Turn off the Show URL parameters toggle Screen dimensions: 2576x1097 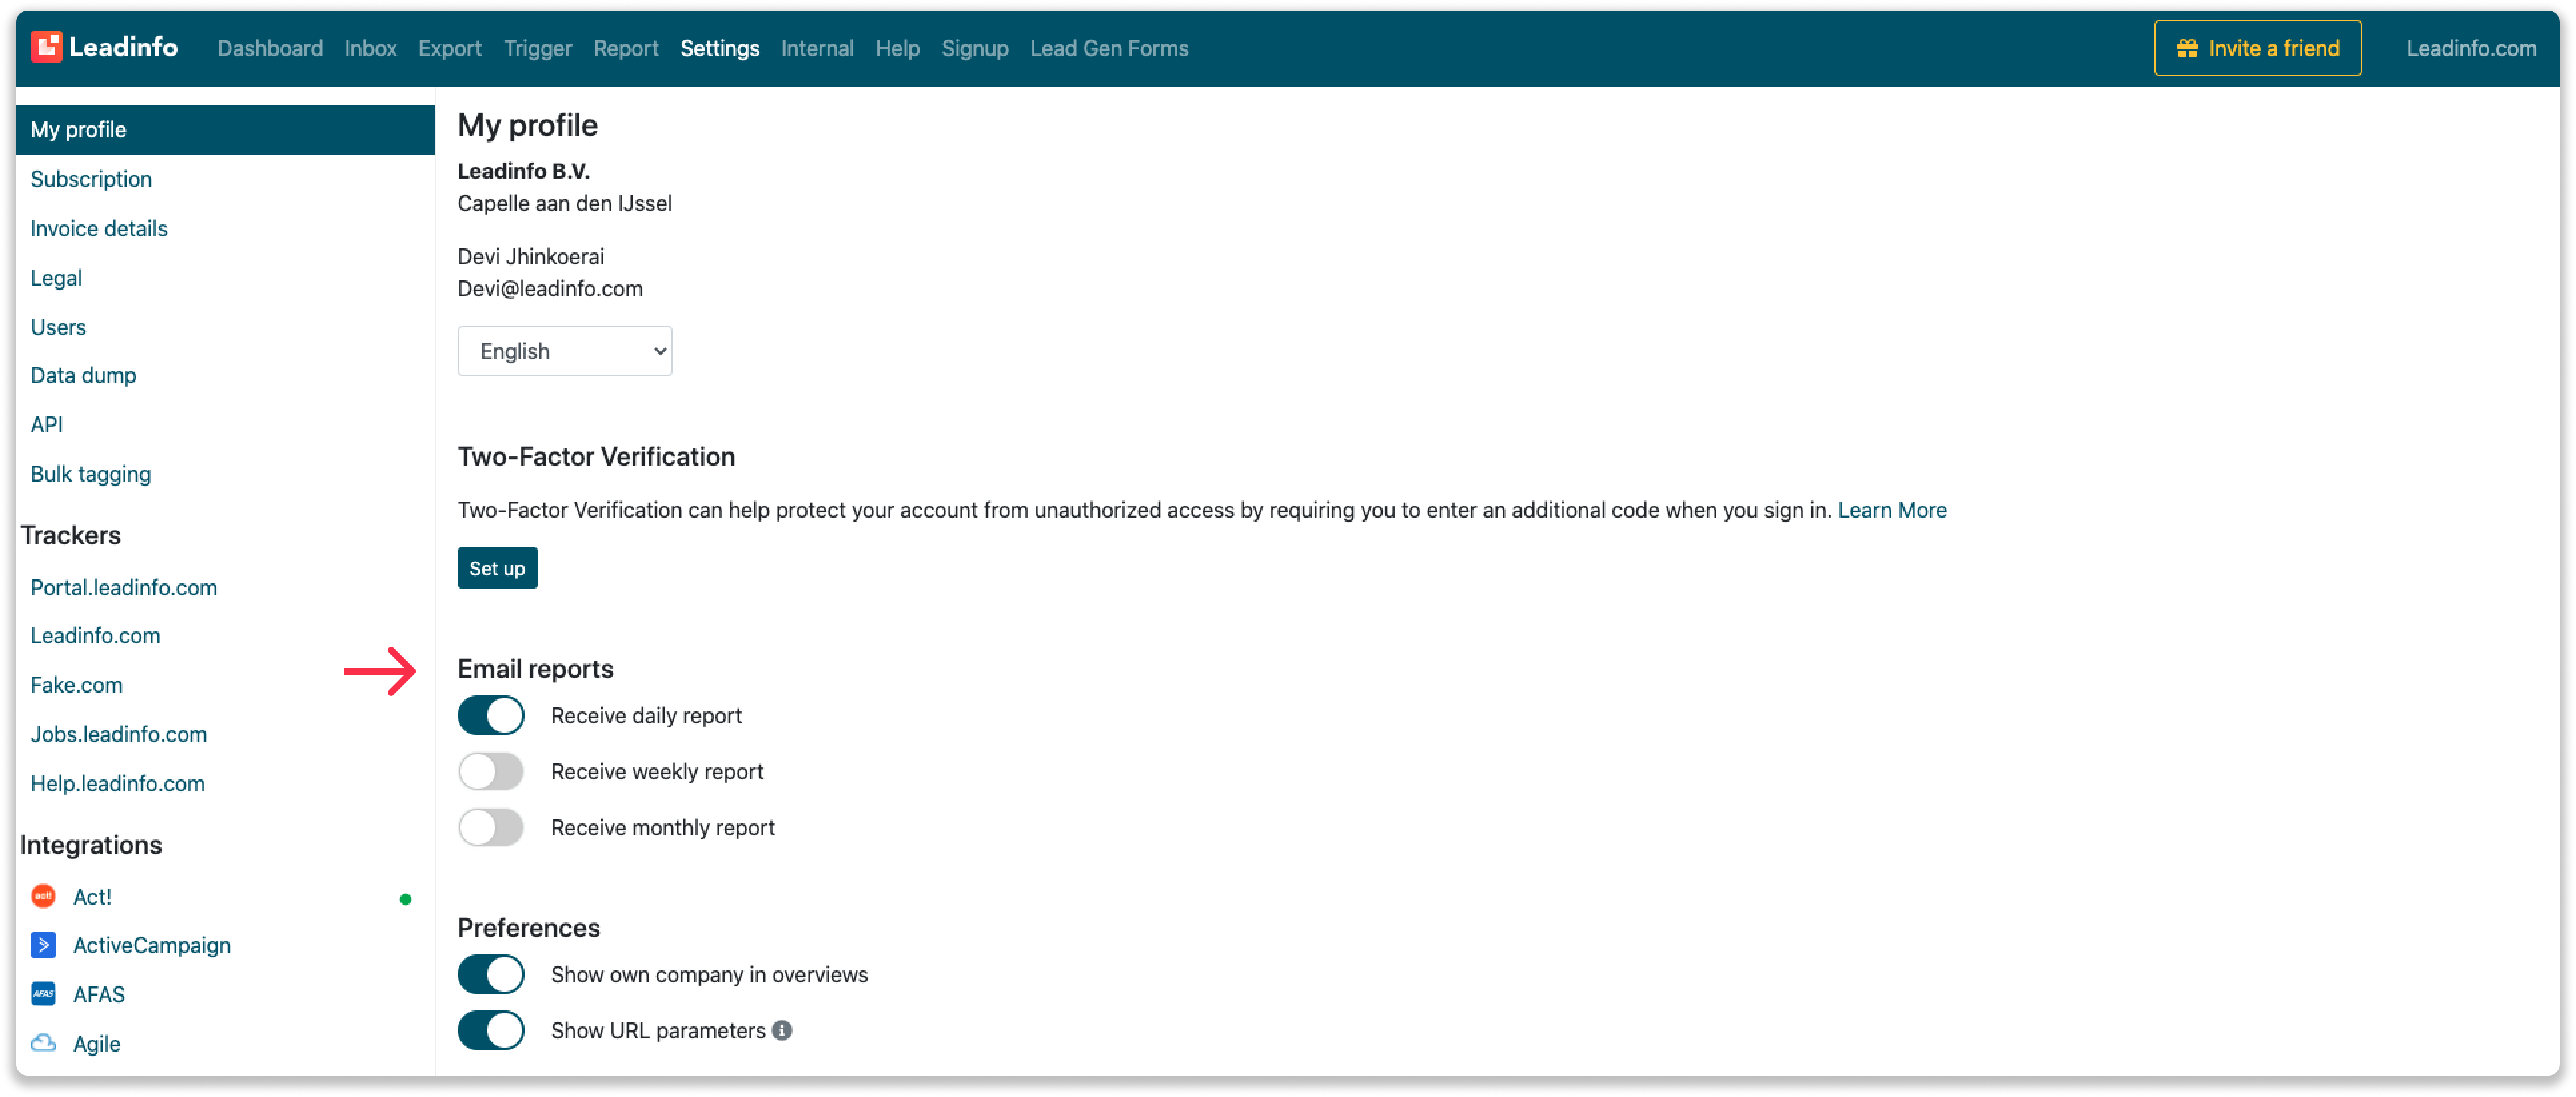tap(491, 1030)
